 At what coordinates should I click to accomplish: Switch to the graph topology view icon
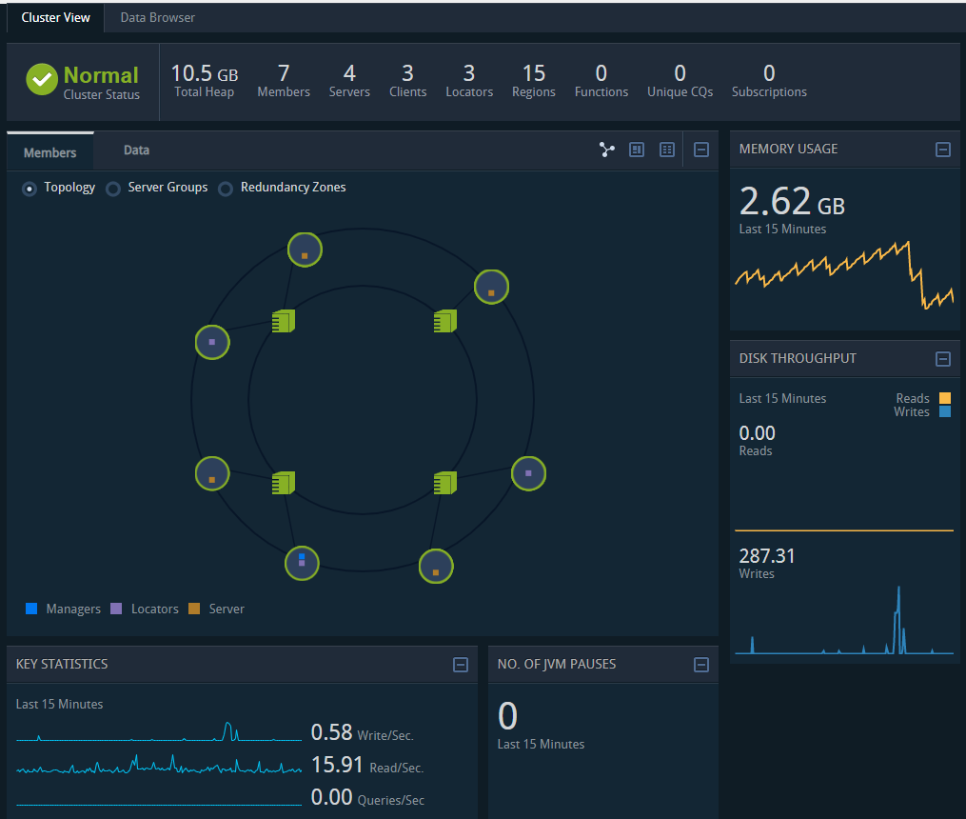coord(607,150)
